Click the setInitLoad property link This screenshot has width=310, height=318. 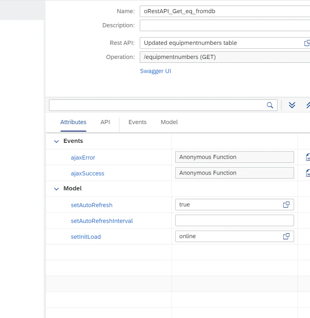pyautogui.click(x=86, y=237)
